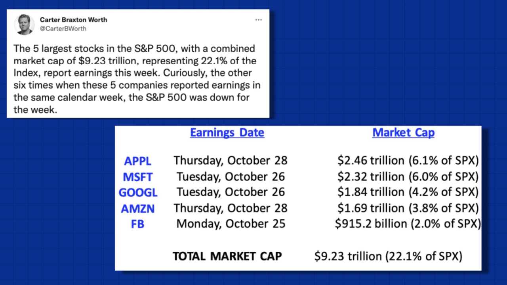Click Carter Braxton Worth's profile photo
Image resolution: width=507 pixels, height=285 pixels.
(x=24, y=25)
